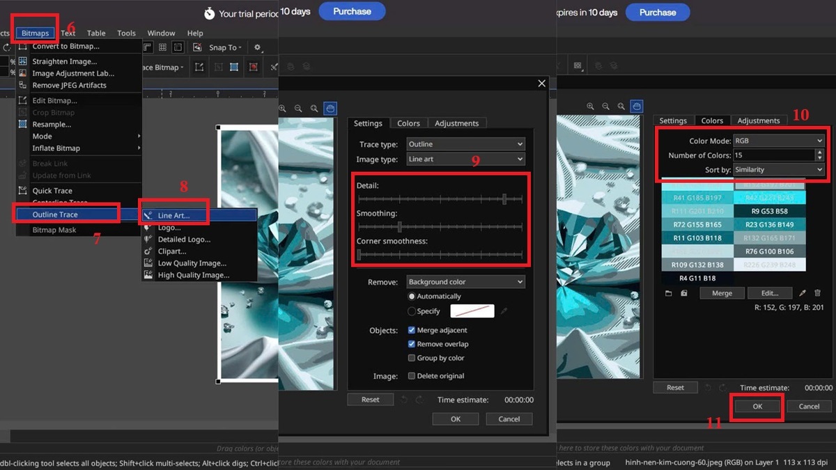836x470 pixels.
Task: Click Reset in Settings-tab dialog
Action: pos(371,400)
